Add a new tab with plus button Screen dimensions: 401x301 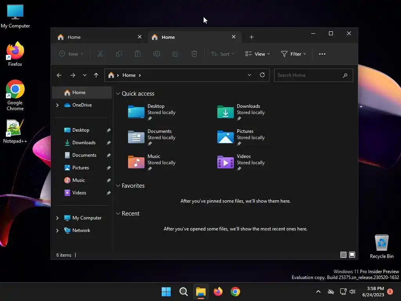coord(251,37)
